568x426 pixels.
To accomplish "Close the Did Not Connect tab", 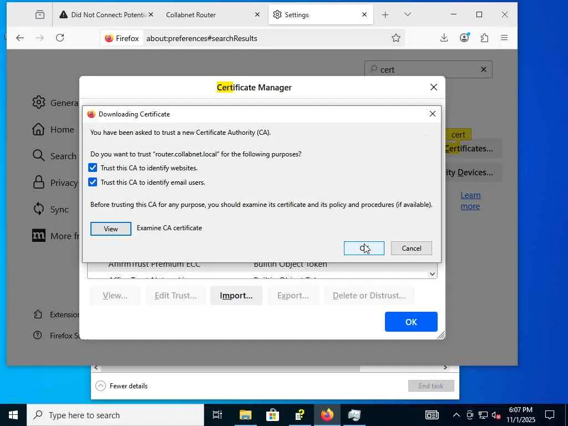I will 151,14.
